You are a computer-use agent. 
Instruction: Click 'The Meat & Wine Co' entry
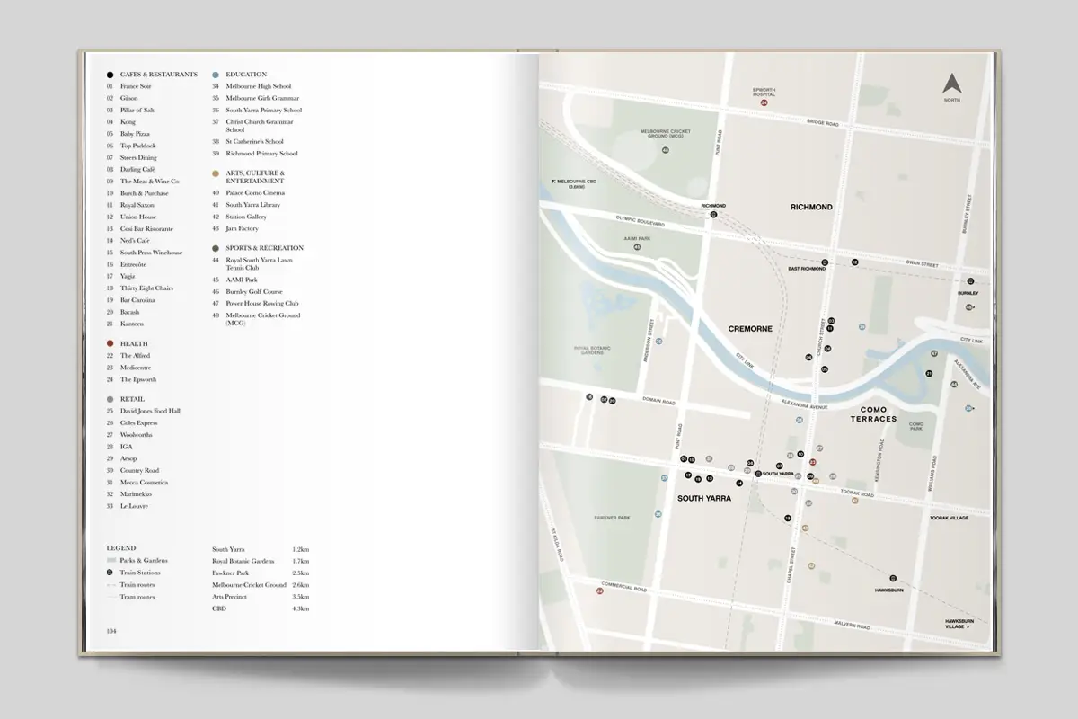point(150,182)
